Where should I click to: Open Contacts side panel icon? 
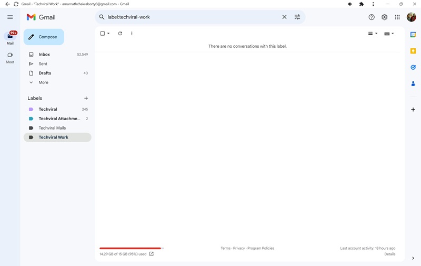tap(413, 84)
